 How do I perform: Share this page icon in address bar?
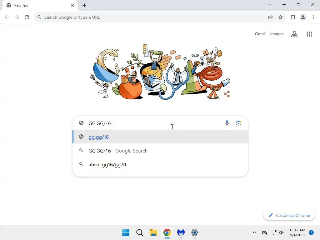tap(271, 17)
